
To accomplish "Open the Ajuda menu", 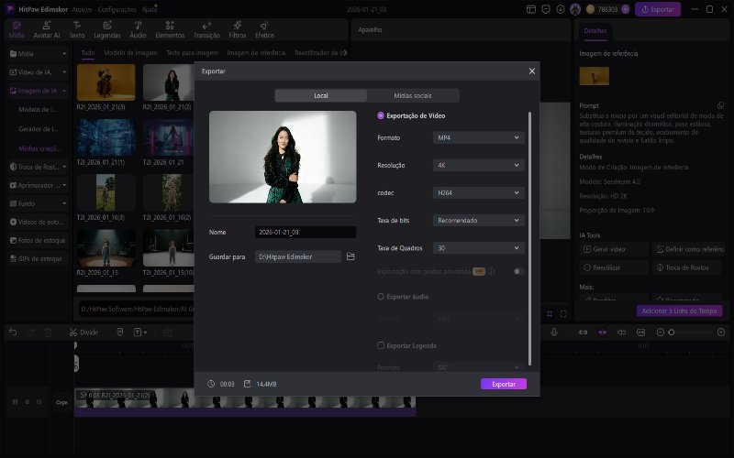I will 150,9.
